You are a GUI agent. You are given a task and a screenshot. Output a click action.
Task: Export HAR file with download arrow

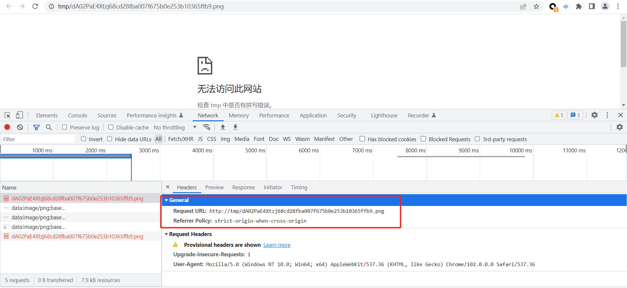(235, 127)
